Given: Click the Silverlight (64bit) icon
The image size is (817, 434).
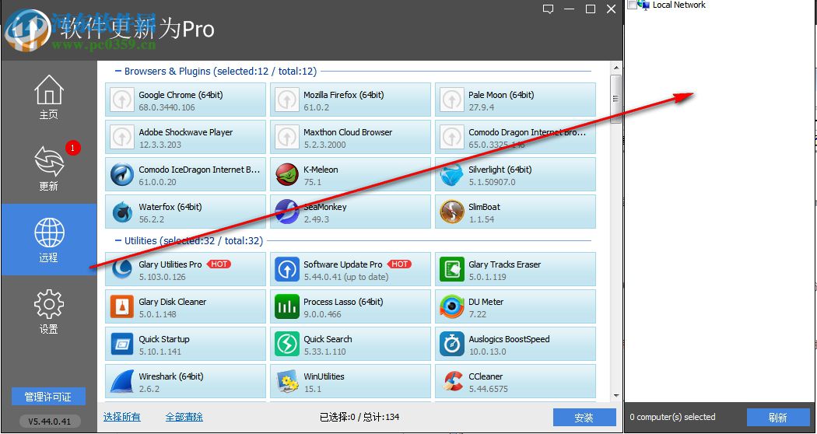Looking at the screenshot, I should 452,174.
